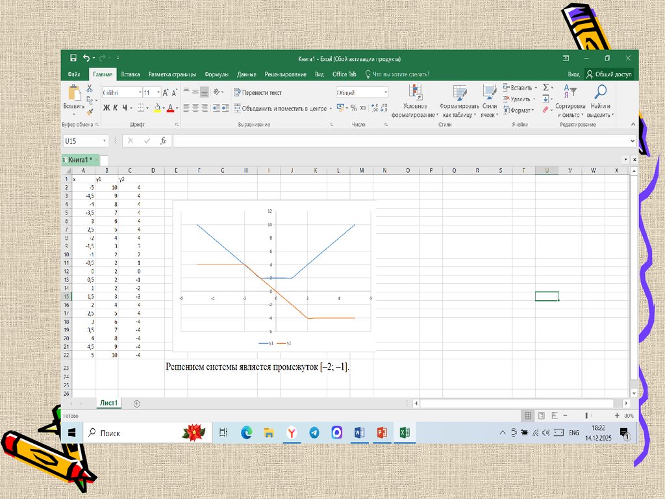Toggle middle vertical alignment

pyautogui.click(x=195, y=92)
